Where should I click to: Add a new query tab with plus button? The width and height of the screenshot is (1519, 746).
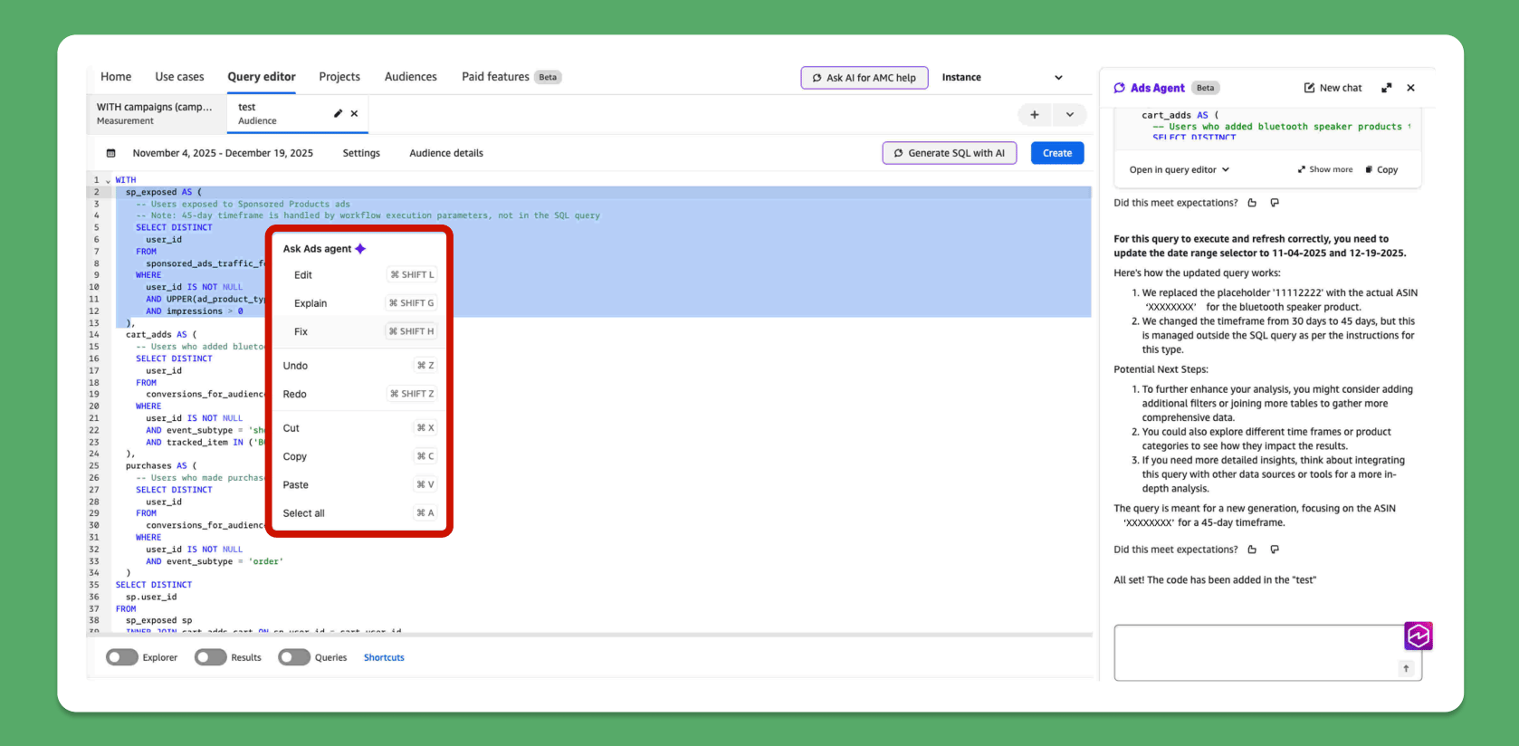point(1035,115)
